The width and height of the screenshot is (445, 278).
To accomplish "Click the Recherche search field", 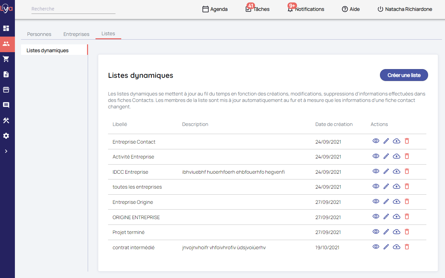I will pos(73,9).
